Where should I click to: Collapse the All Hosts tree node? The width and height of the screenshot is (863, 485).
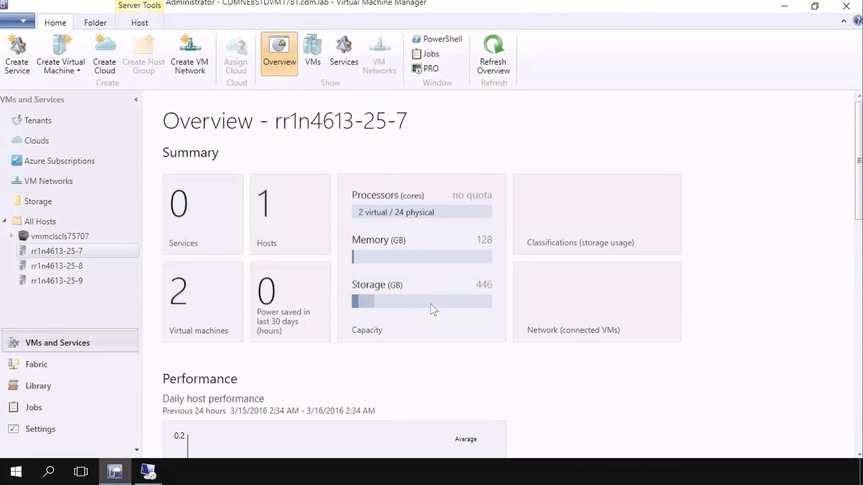pyautogui.click(x=4, y=221)
